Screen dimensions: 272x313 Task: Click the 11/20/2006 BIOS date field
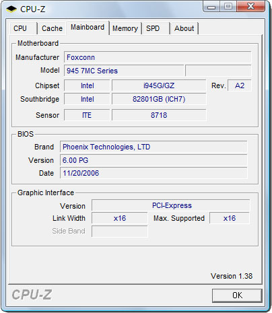(154, 173)
